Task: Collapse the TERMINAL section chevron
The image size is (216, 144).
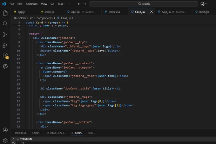Action: 18,139
